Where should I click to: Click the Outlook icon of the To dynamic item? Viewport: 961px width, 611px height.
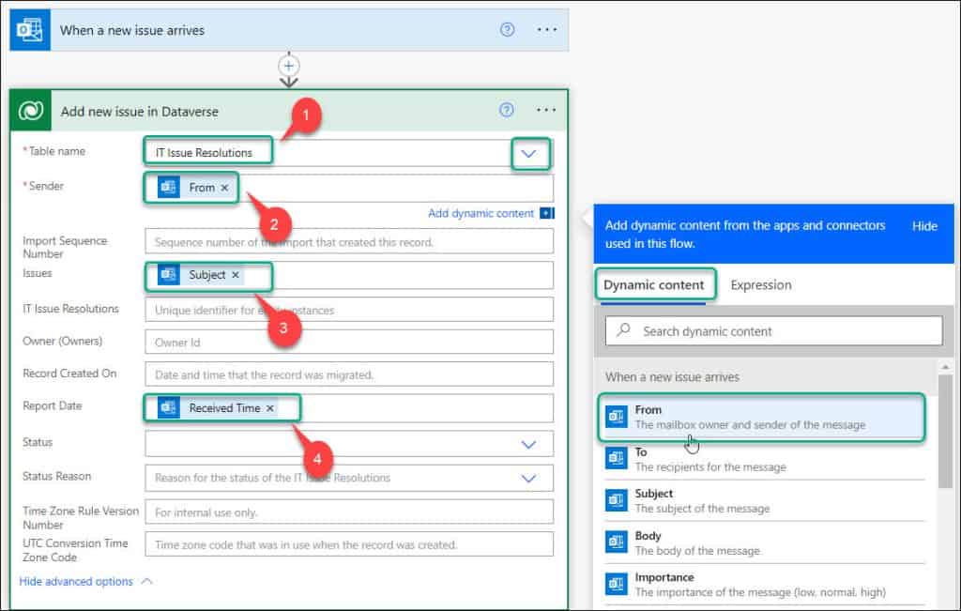(616, 458)
